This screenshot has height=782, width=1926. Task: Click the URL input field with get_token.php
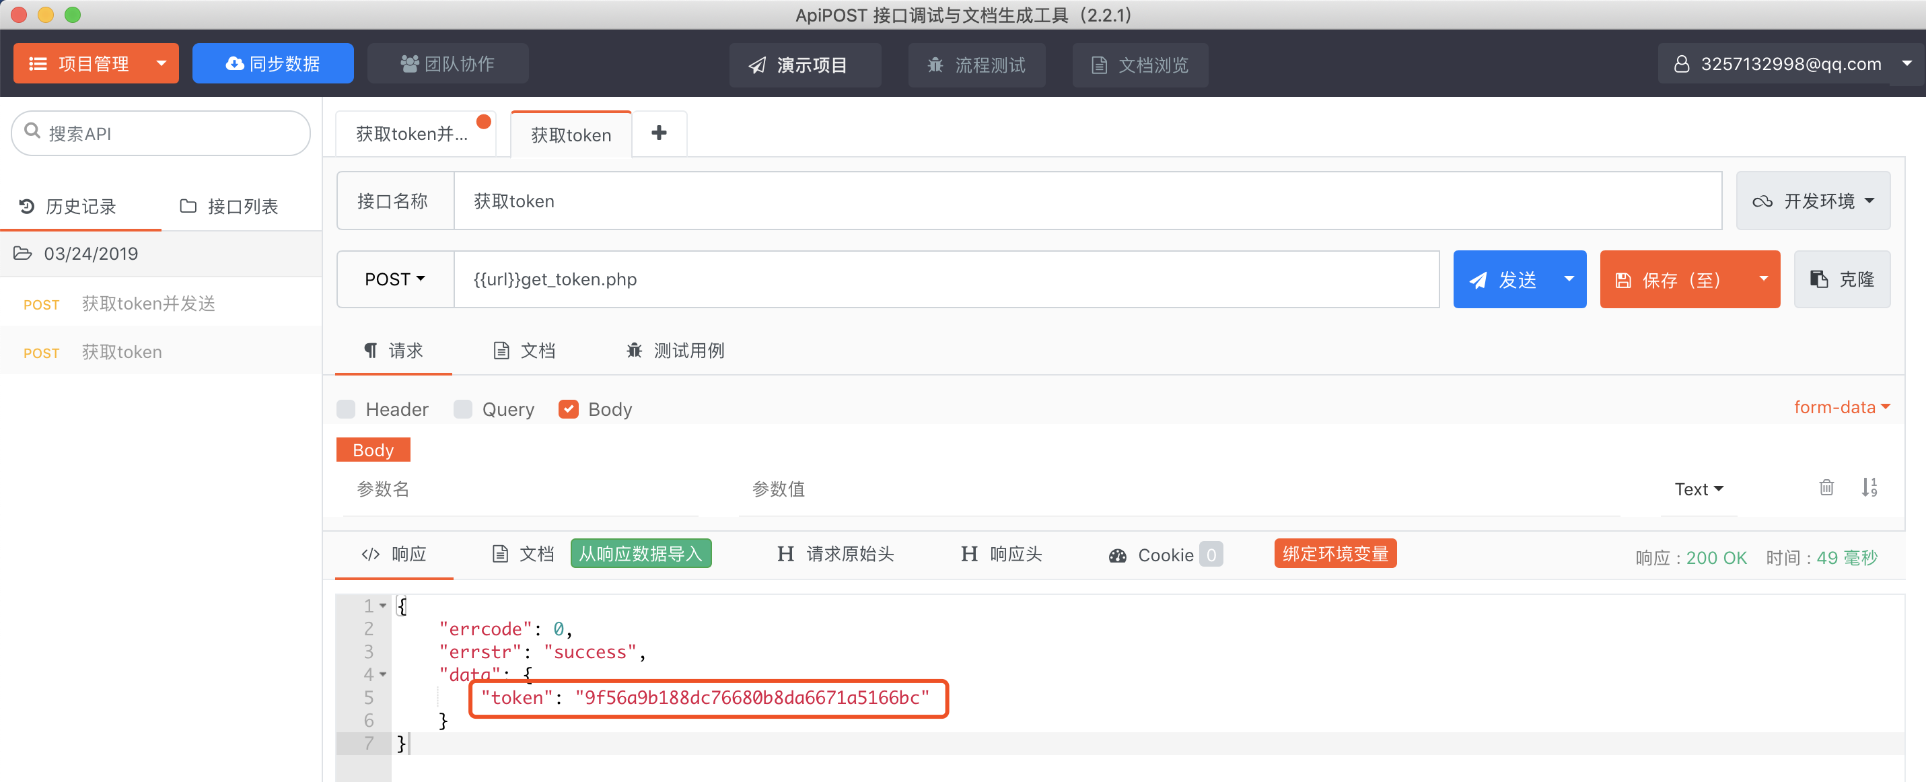946,279
